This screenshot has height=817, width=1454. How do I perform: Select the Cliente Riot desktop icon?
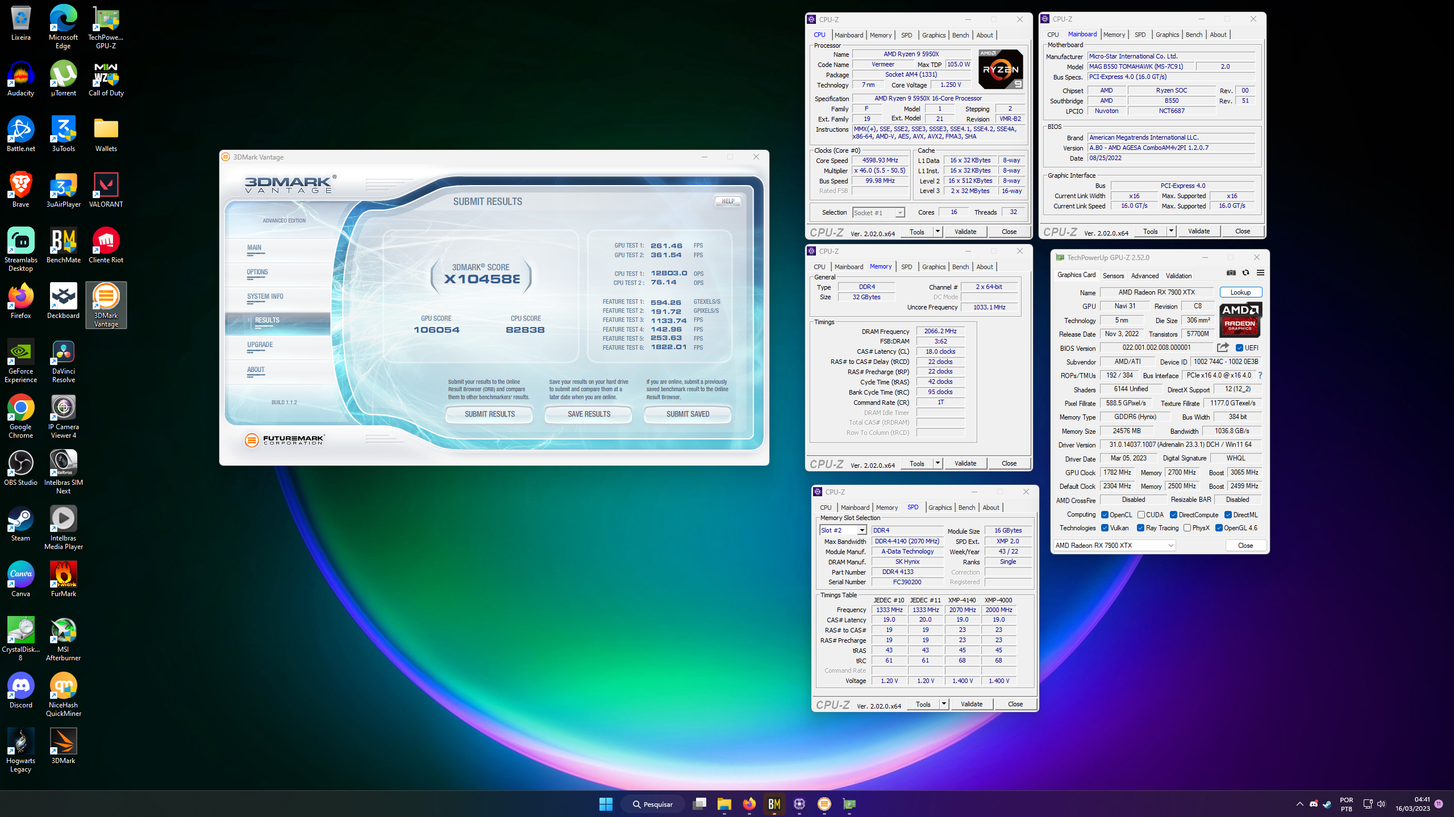[106, 246]
